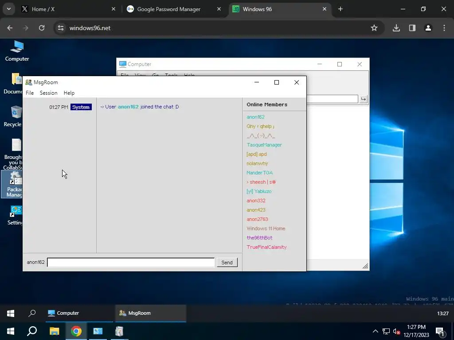Switch to Computer in Windows 96 taskbar

tap(79, 313)
